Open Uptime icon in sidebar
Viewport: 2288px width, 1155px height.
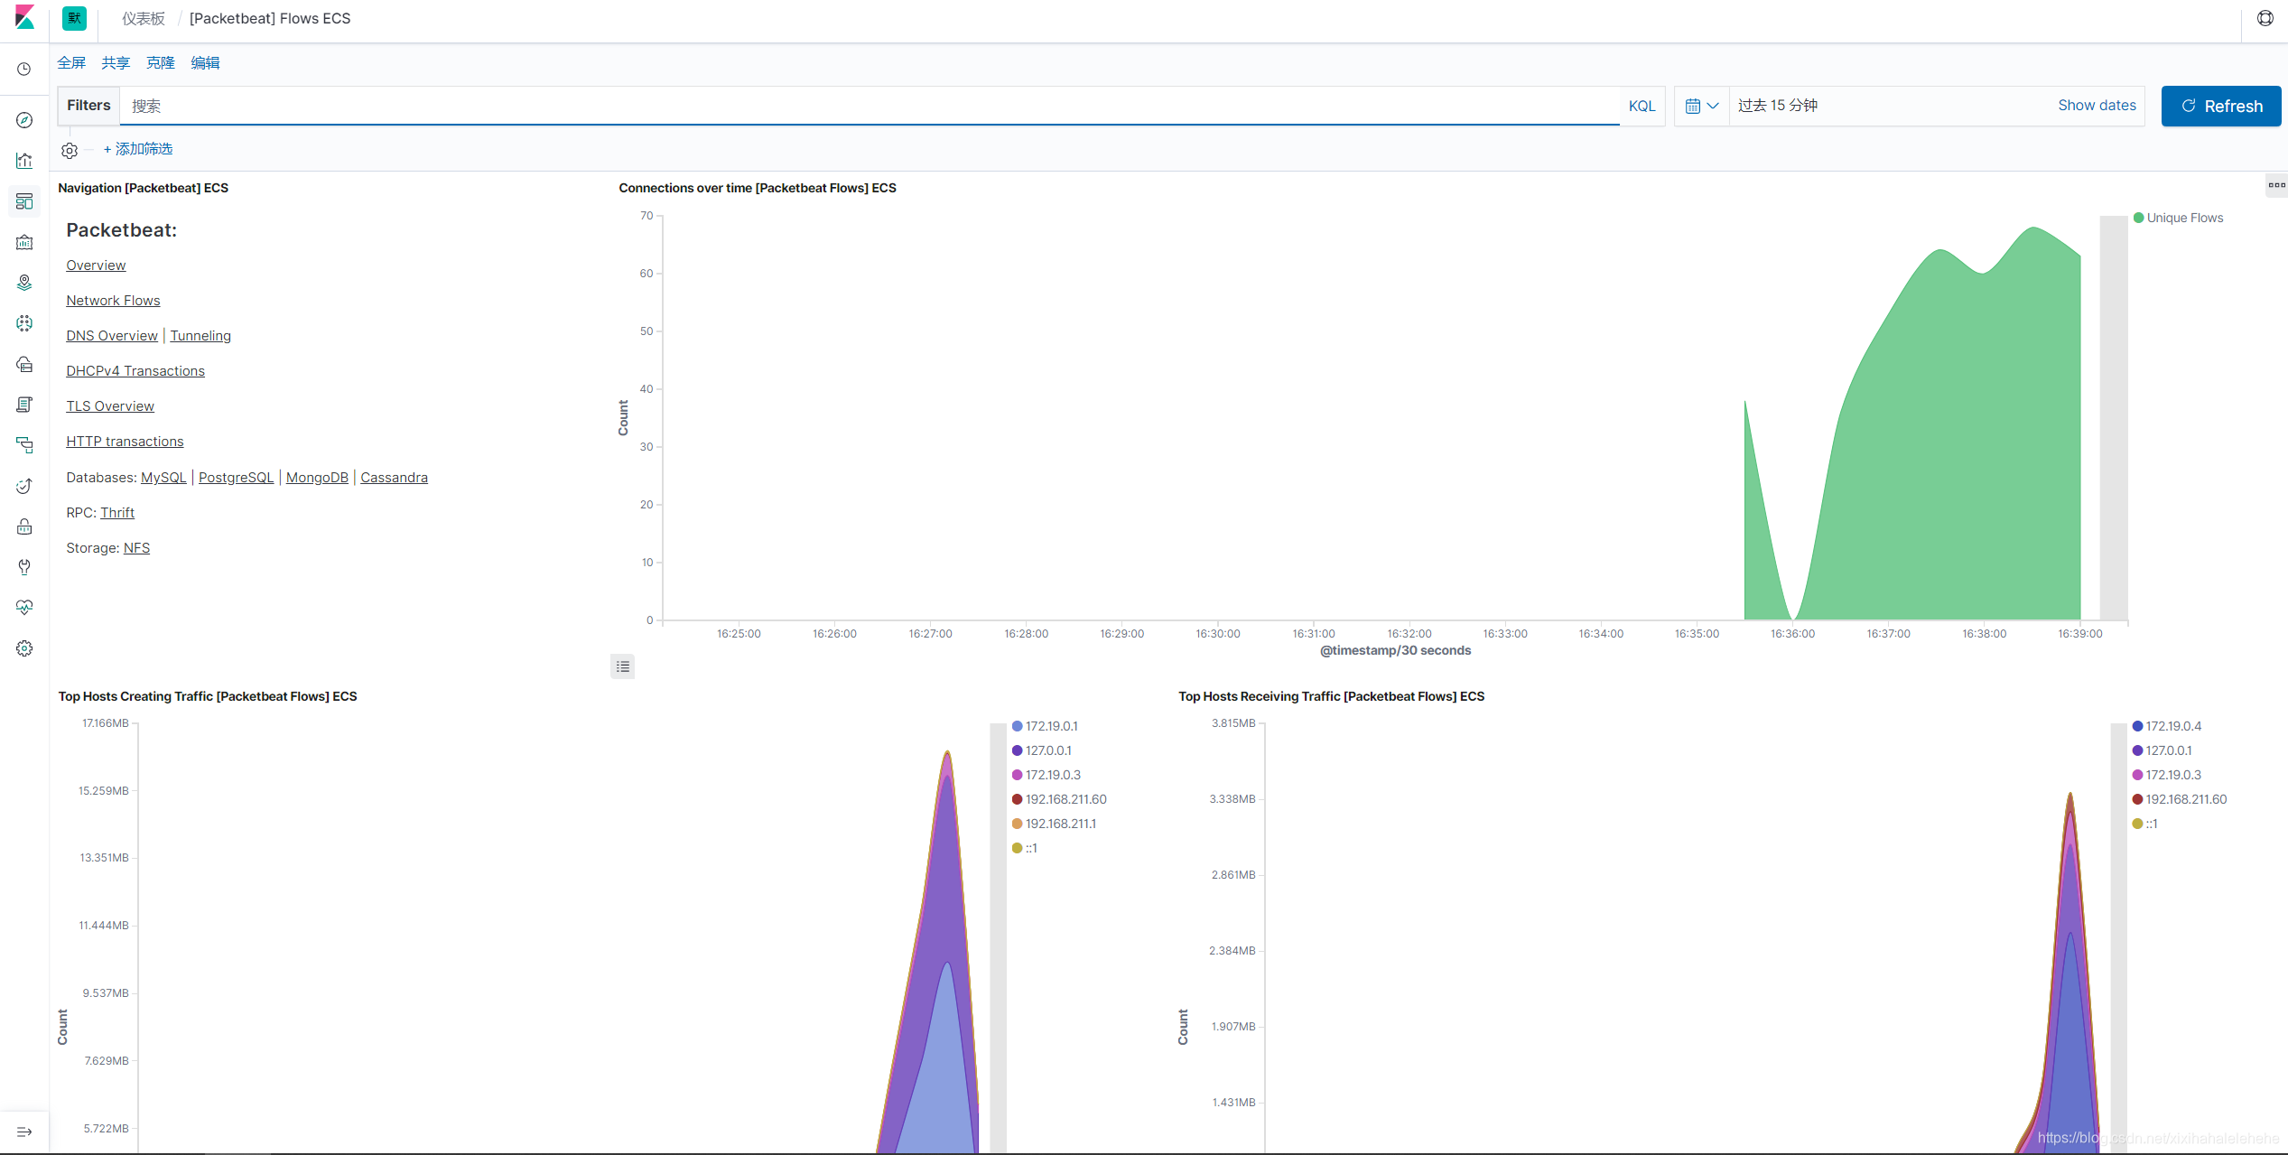[x=24, y=486]
